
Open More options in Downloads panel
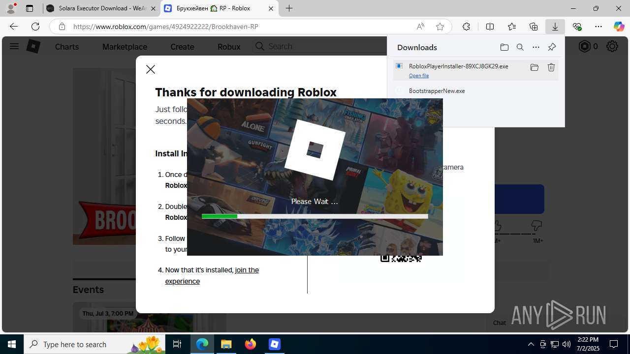tap(536, 47)
